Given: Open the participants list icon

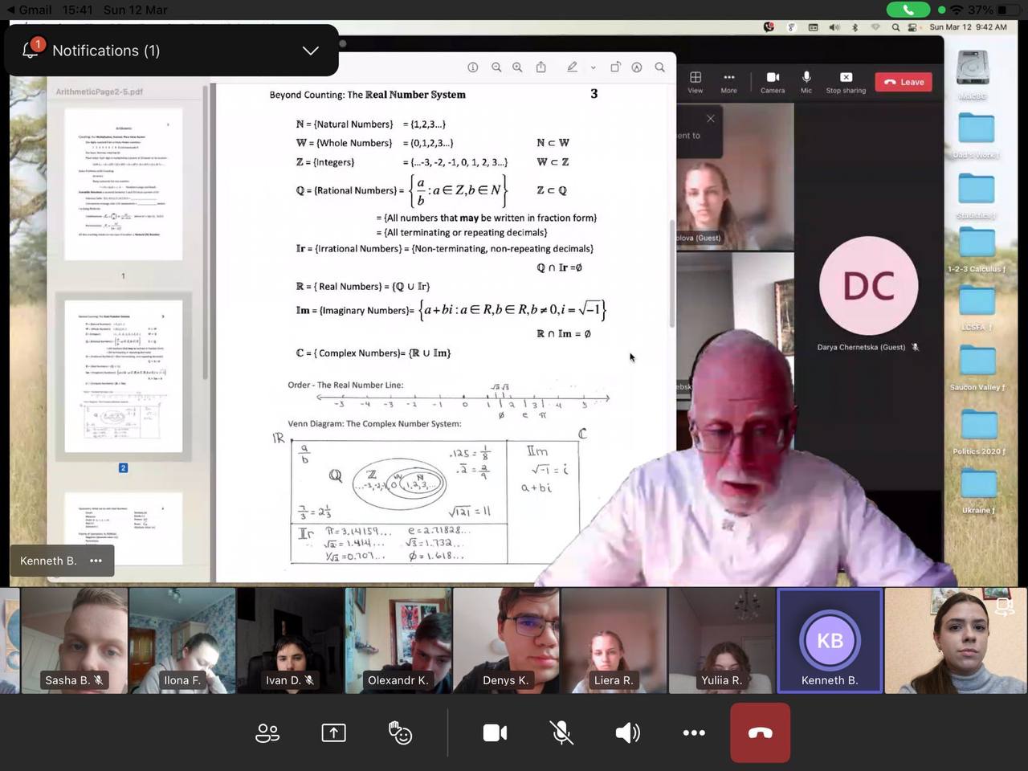Looking at the screenshot, I should (267, 732).
